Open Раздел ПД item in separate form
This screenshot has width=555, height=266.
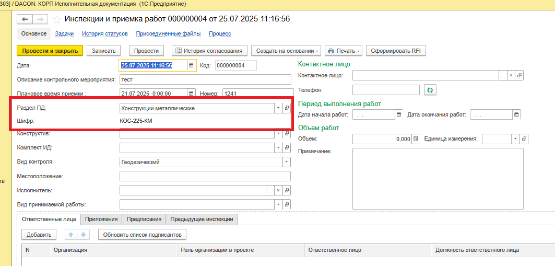pos(287,108)
